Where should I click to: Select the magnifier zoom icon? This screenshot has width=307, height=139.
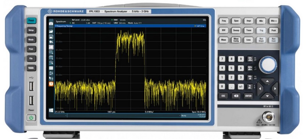click(51, 63)
